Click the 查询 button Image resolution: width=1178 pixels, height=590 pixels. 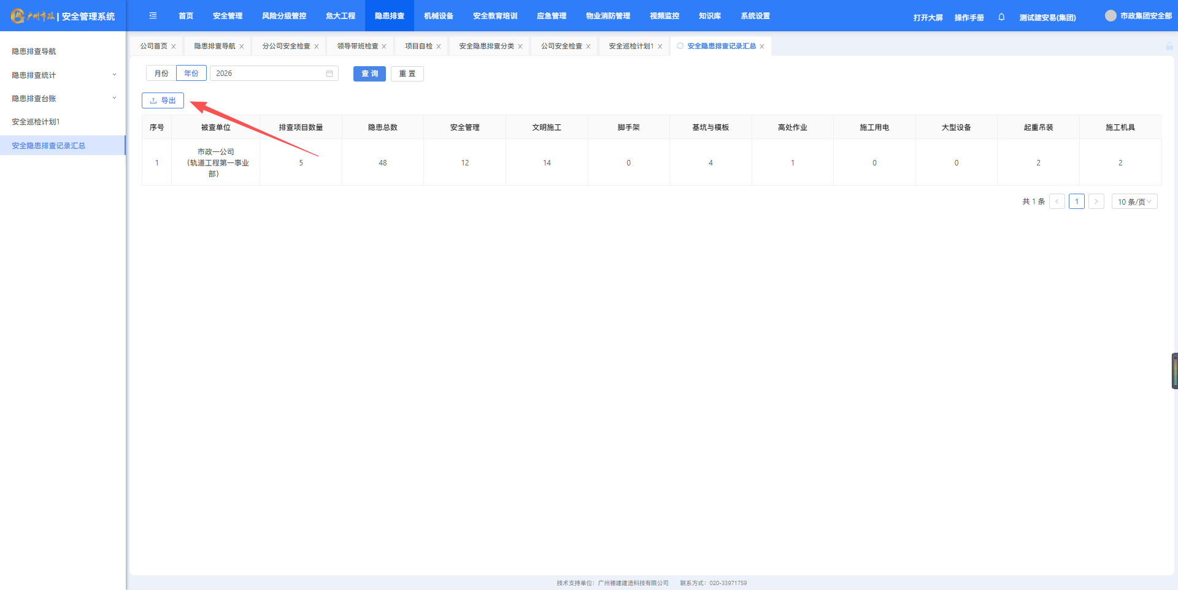[x=369, y=74]
